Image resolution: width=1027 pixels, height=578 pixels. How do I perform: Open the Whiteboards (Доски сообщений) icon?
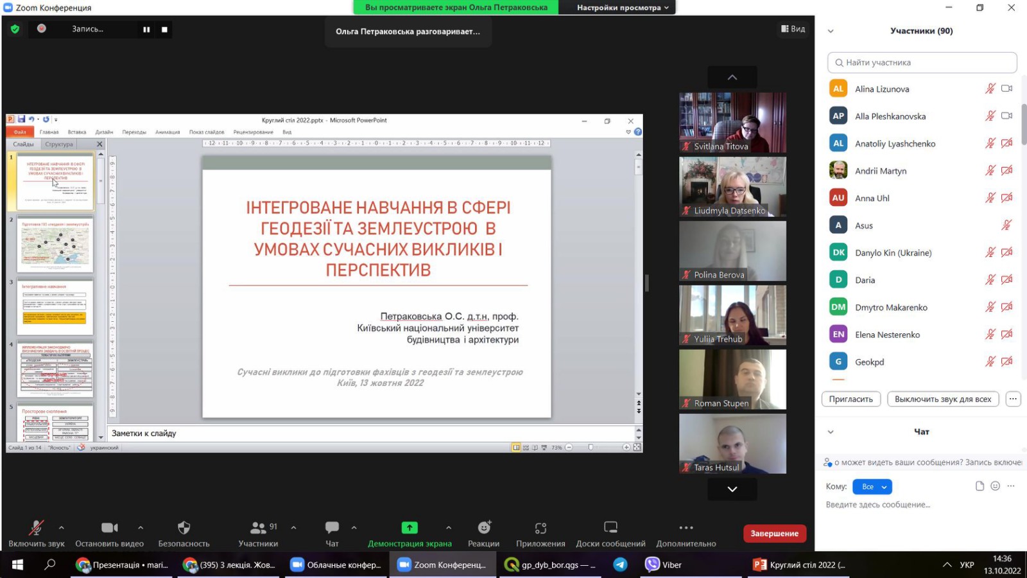(610, 528)
